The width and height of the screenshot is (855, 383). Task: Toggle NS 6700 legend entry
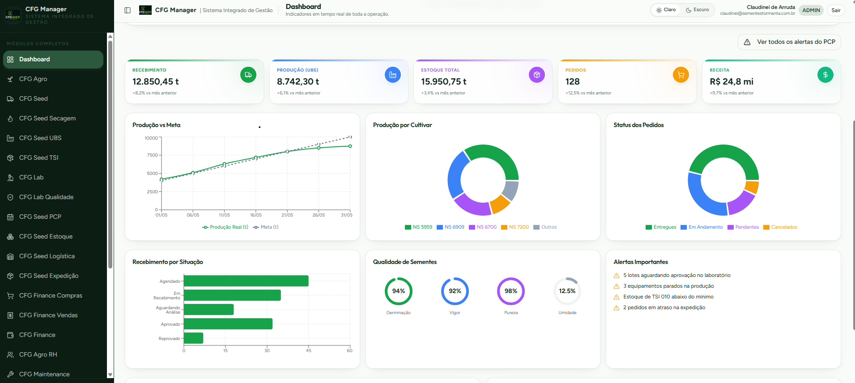tap(483, 227)
